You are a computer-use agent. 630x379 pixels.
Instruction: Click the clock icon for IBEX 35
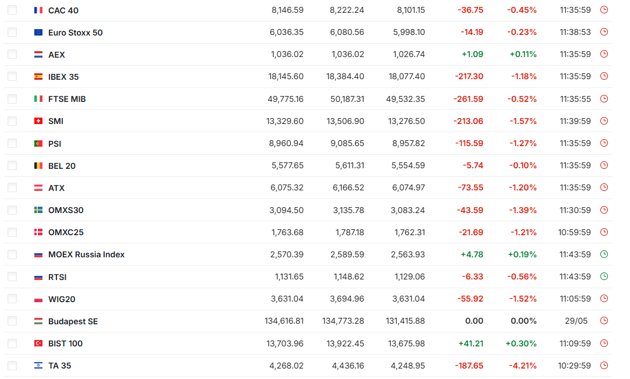(x=604, y=76)
